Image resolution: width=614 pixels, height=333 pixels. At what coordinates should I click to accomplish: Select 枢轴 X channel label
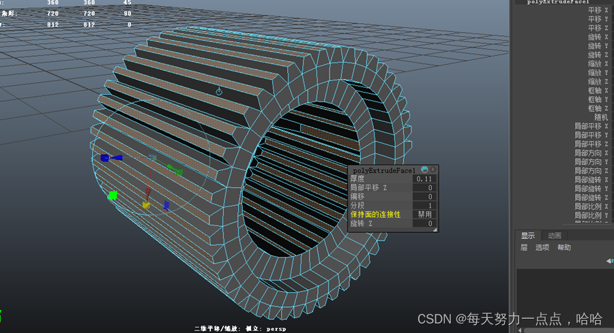click(598, 91)
